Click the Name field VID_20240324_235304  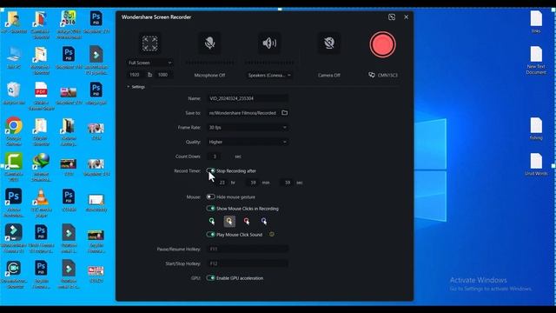point(248,98)
